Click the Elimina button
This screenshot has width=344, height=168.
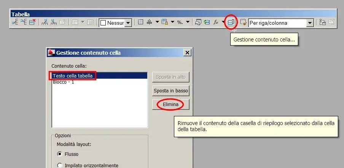click(171, 105)
